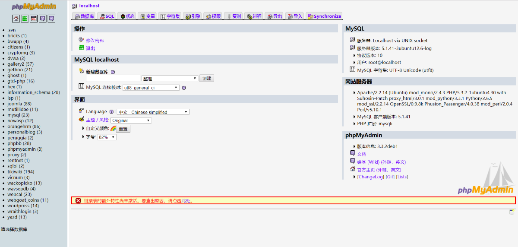Open the 导出 tab
Viewport: 518px width, 247px height.
tap(275, 16)
